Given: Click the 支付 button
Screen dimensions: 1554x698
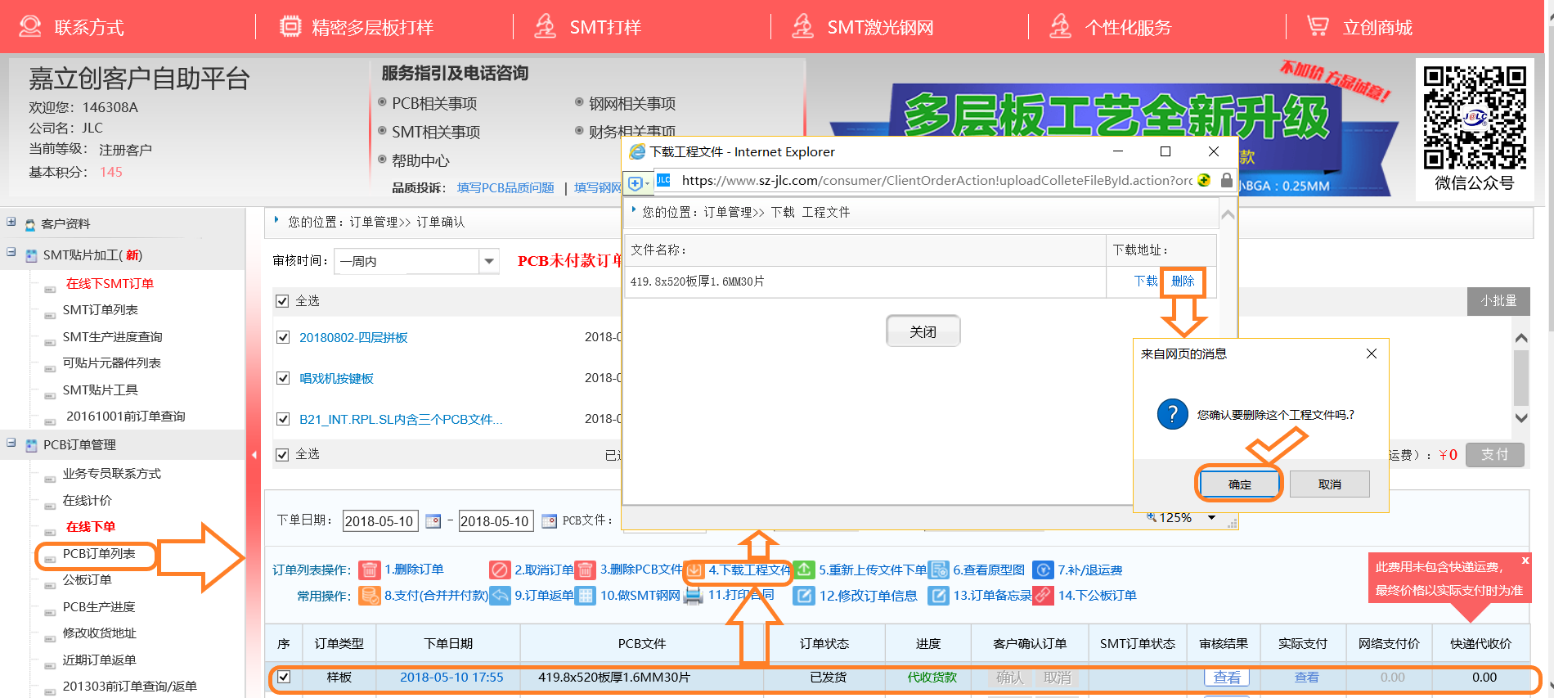Looking at the screenshot, I should pos(1494,454).
